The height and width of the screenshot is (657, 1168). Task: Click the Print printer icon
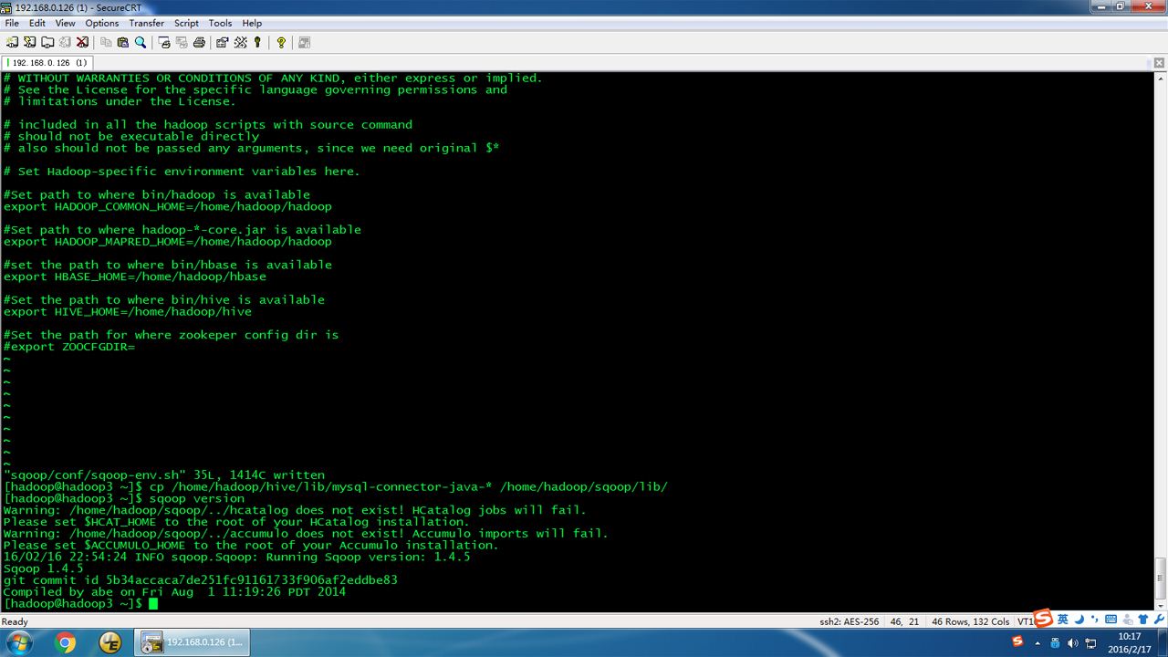[199, 42]
